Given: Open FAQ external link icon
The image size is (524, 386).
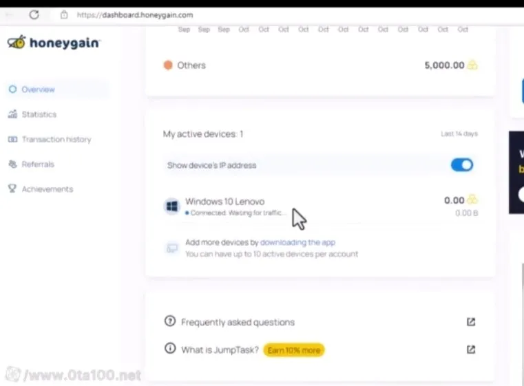Looking at the screenshot, I should click(x=471, y=322).
